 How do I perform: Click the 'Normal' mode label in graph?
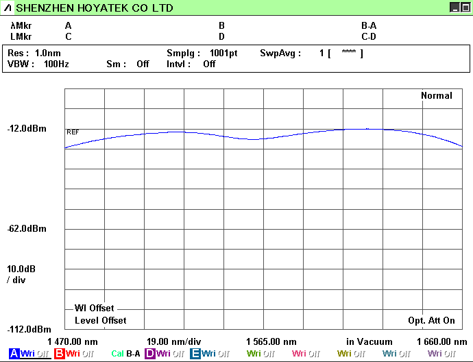[x=437, y=95]
